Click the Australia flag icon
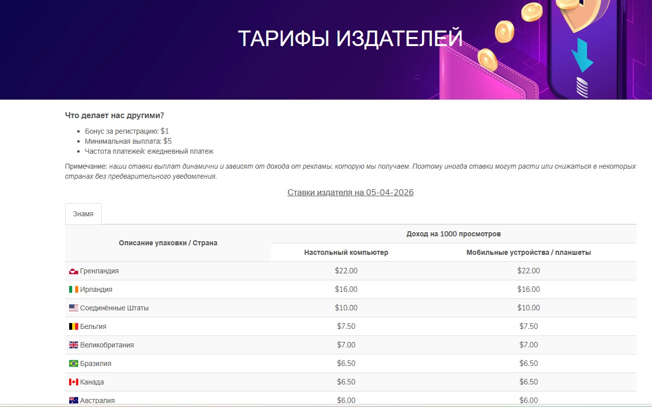The width and height of the screenshot is (652, 407). pyautogui.click(x=73, y=400)
